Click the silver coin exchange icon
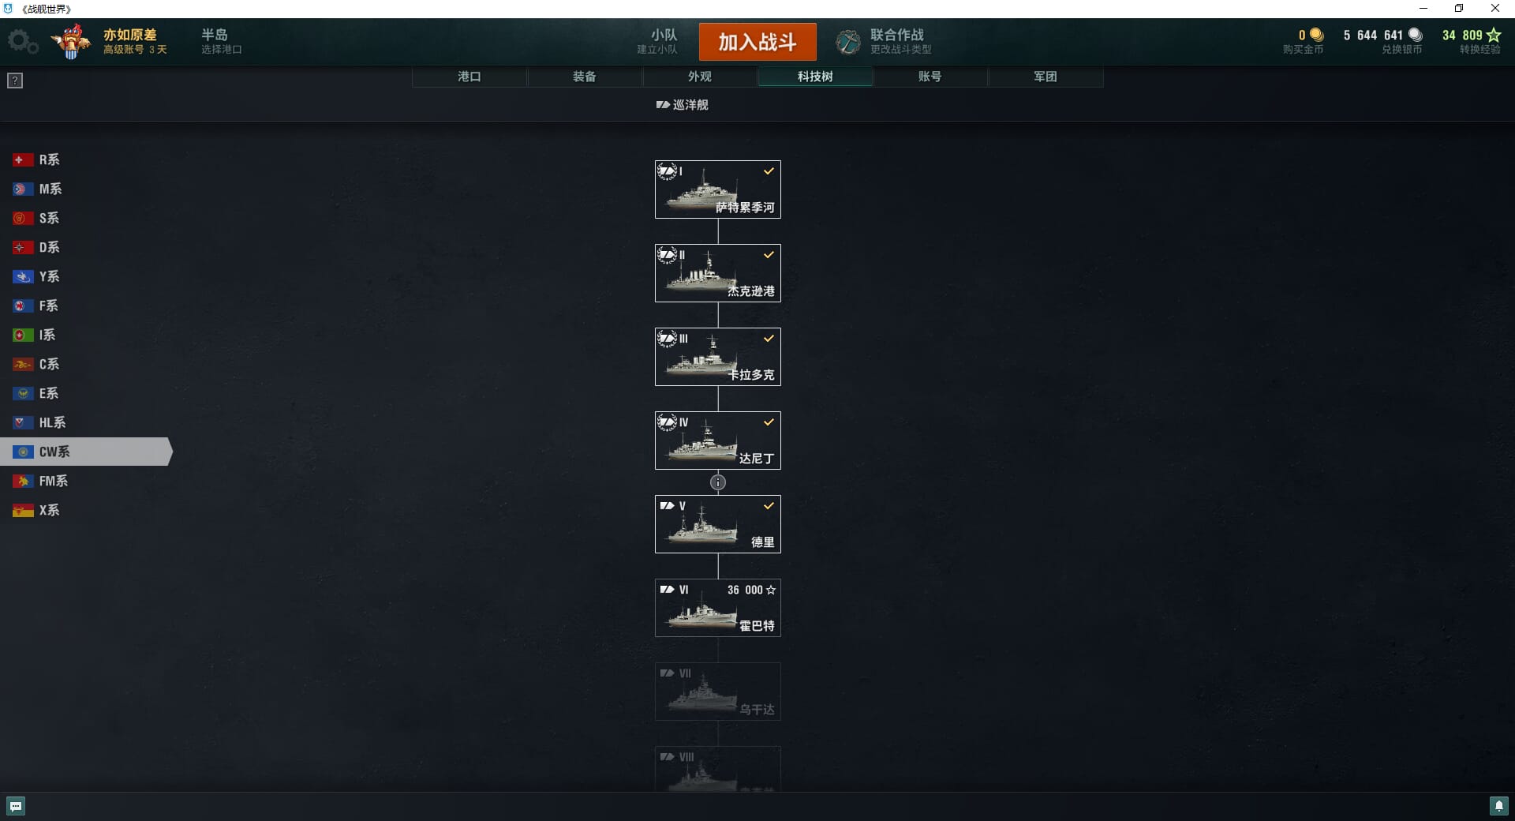The image size is (1515, 821). 1415,35
